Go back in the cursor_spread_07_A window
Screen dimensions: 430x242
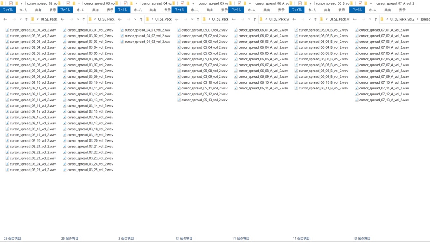[x=354, y=19]
